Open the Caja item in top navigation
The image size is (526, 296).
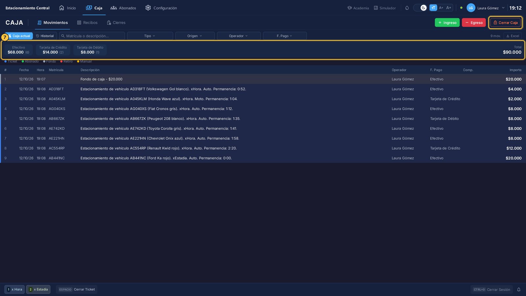[94, 8]
